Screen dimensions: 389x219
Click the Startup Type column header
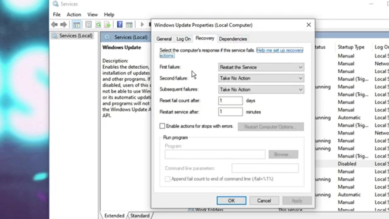pyautogui.click(x=351, y=47)
